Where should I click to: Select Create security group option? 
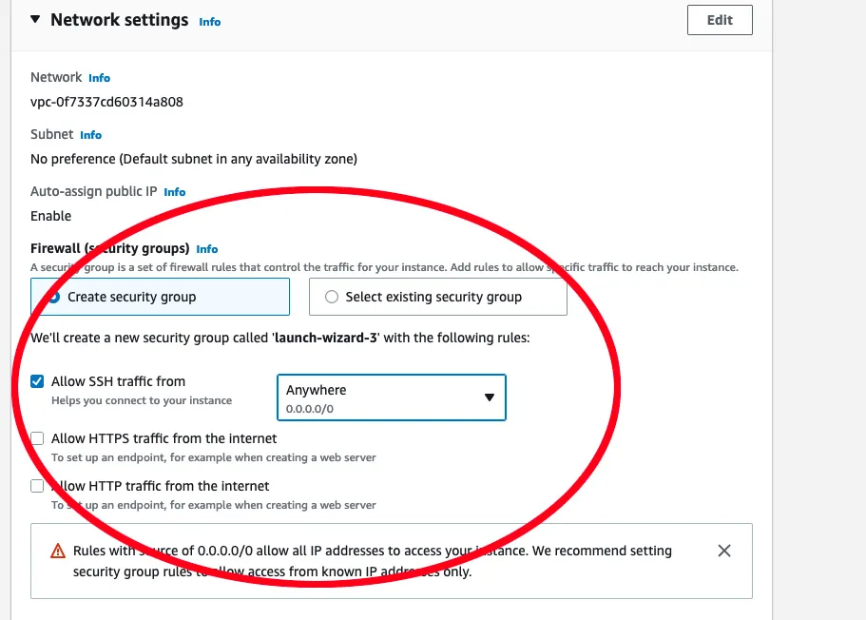[160, 297]
